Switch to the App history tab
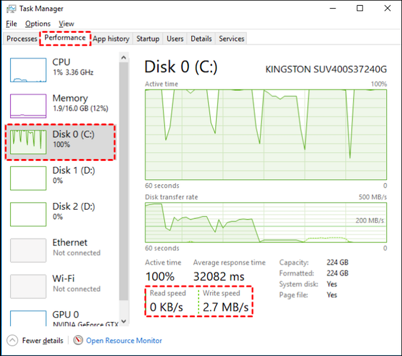 pos(111,38)
